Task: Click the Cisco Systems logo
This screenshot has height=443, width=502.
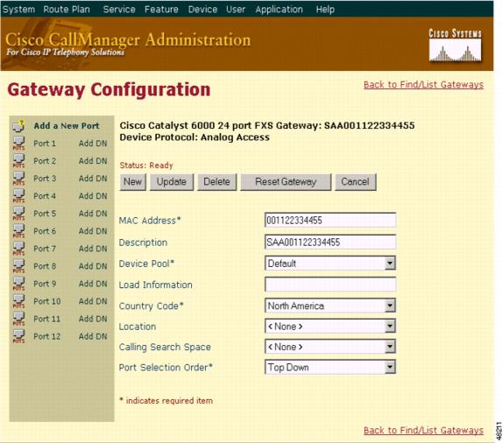Action: click(x=455, y=46)
